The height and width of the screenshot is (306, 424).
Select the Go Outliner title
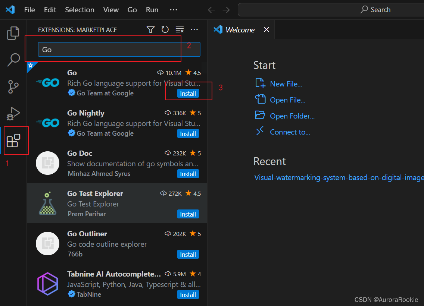pyautogui.click(x=87, y=234)
